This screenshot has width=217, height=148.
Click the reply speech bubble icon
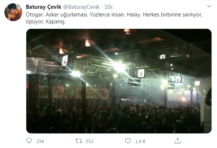click(29, 141)
